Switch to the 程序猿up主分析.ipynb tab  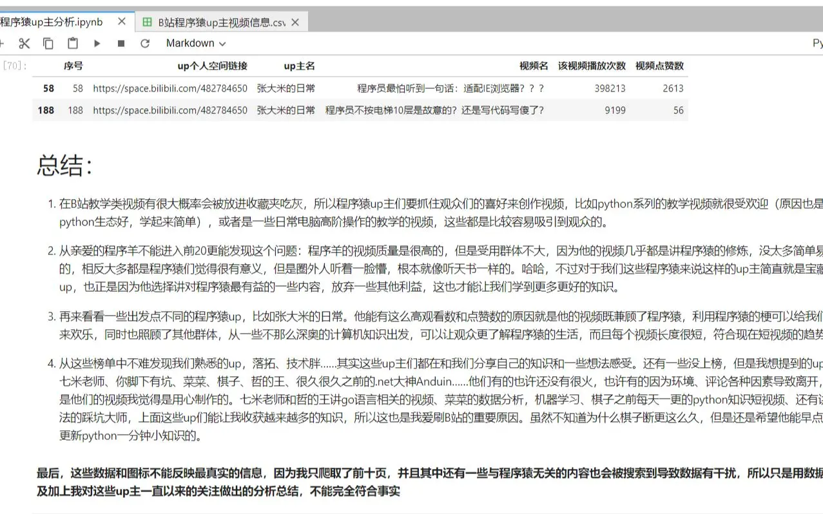(x=52, y=22)
